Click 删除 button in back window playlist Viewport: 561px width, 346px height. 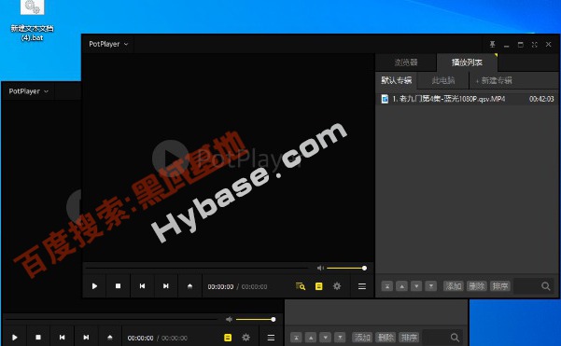(386, 337)
